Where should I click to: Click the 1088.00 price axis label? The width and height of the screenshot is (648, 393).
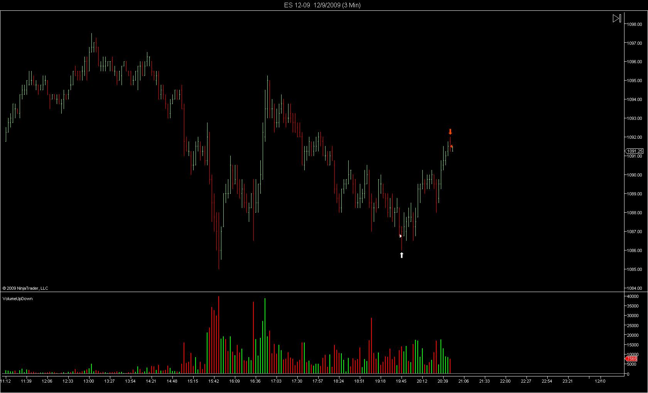coord(634,213)
